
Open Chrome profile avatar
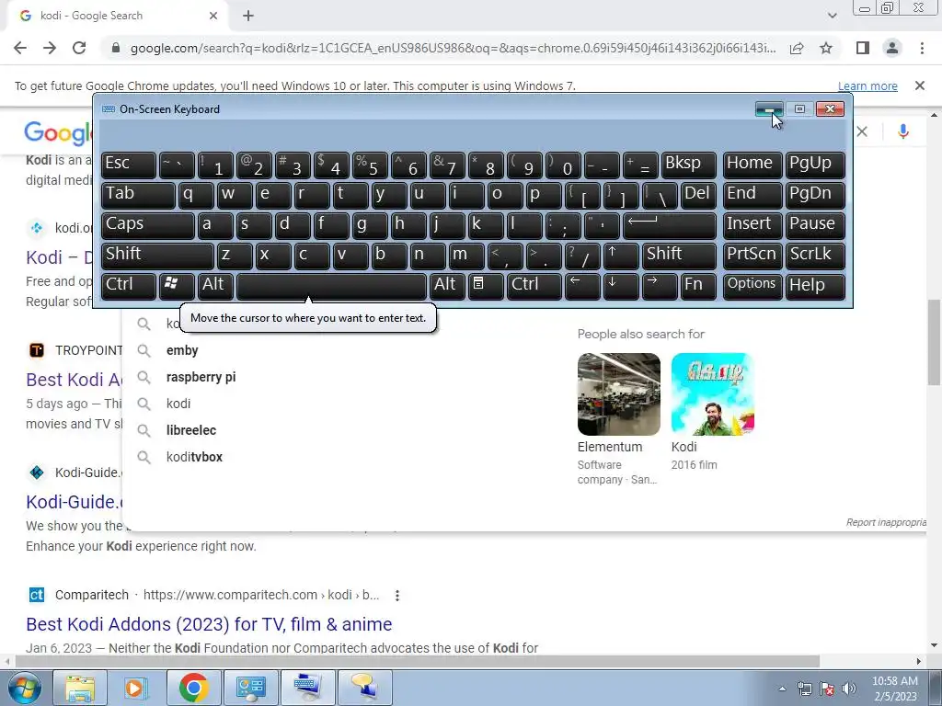(x=892, y=48)
